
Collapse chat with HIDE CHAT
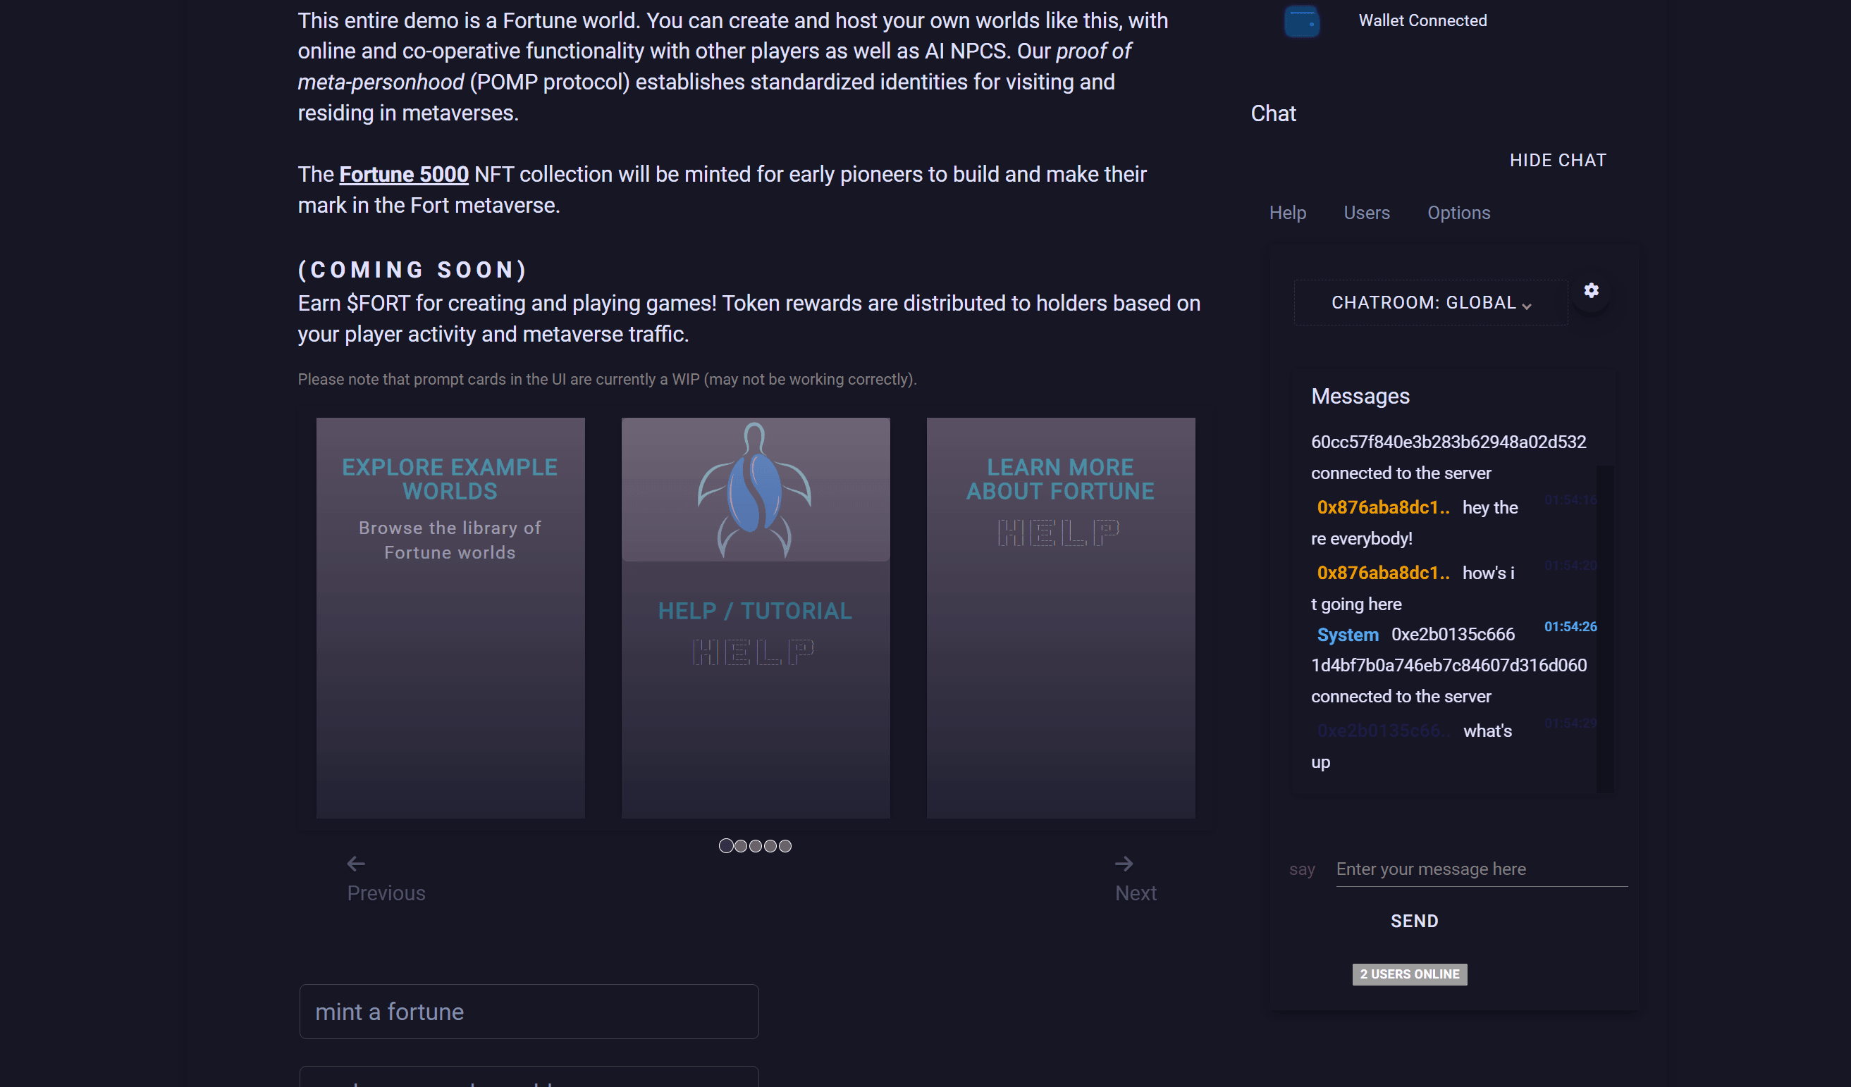coord(1558,160)
